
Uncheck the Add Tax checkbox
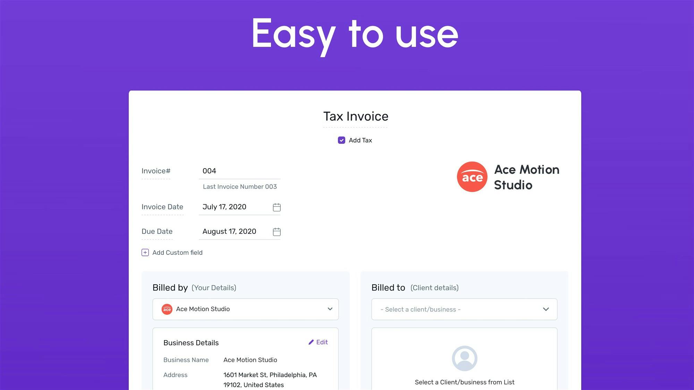pos(341,140)
